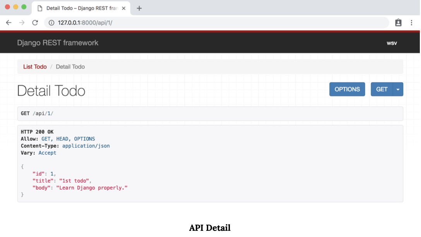
Task: Click the GET button
Action: click(382, 89)
